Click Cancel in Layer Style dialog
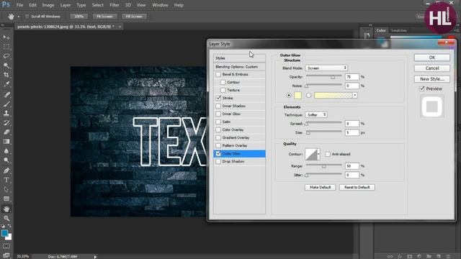The width and height of the screenshot is (461, 259). pos(432,68)
